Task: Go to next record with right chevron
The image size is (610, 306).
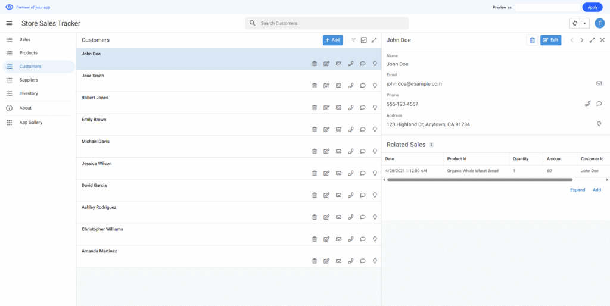Action: [x=582, y=40]
